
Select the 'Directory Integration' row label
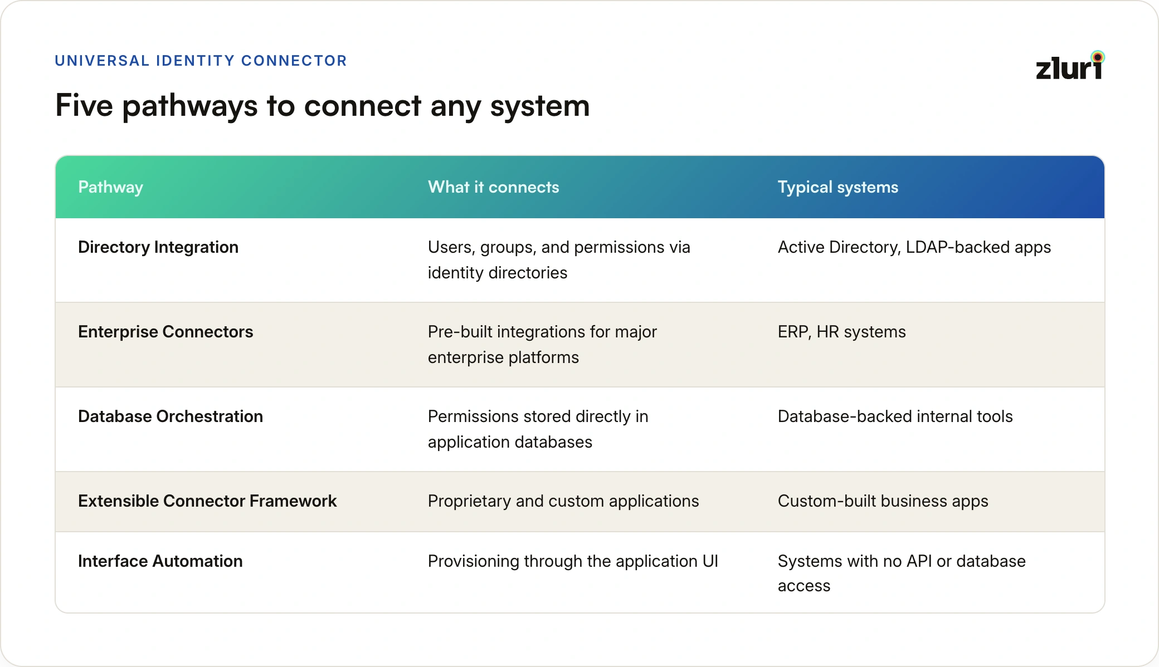click(158, 247)
